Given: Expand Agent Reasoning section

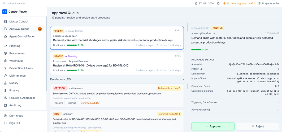Looking at the screenshot, I should (235, 110).
